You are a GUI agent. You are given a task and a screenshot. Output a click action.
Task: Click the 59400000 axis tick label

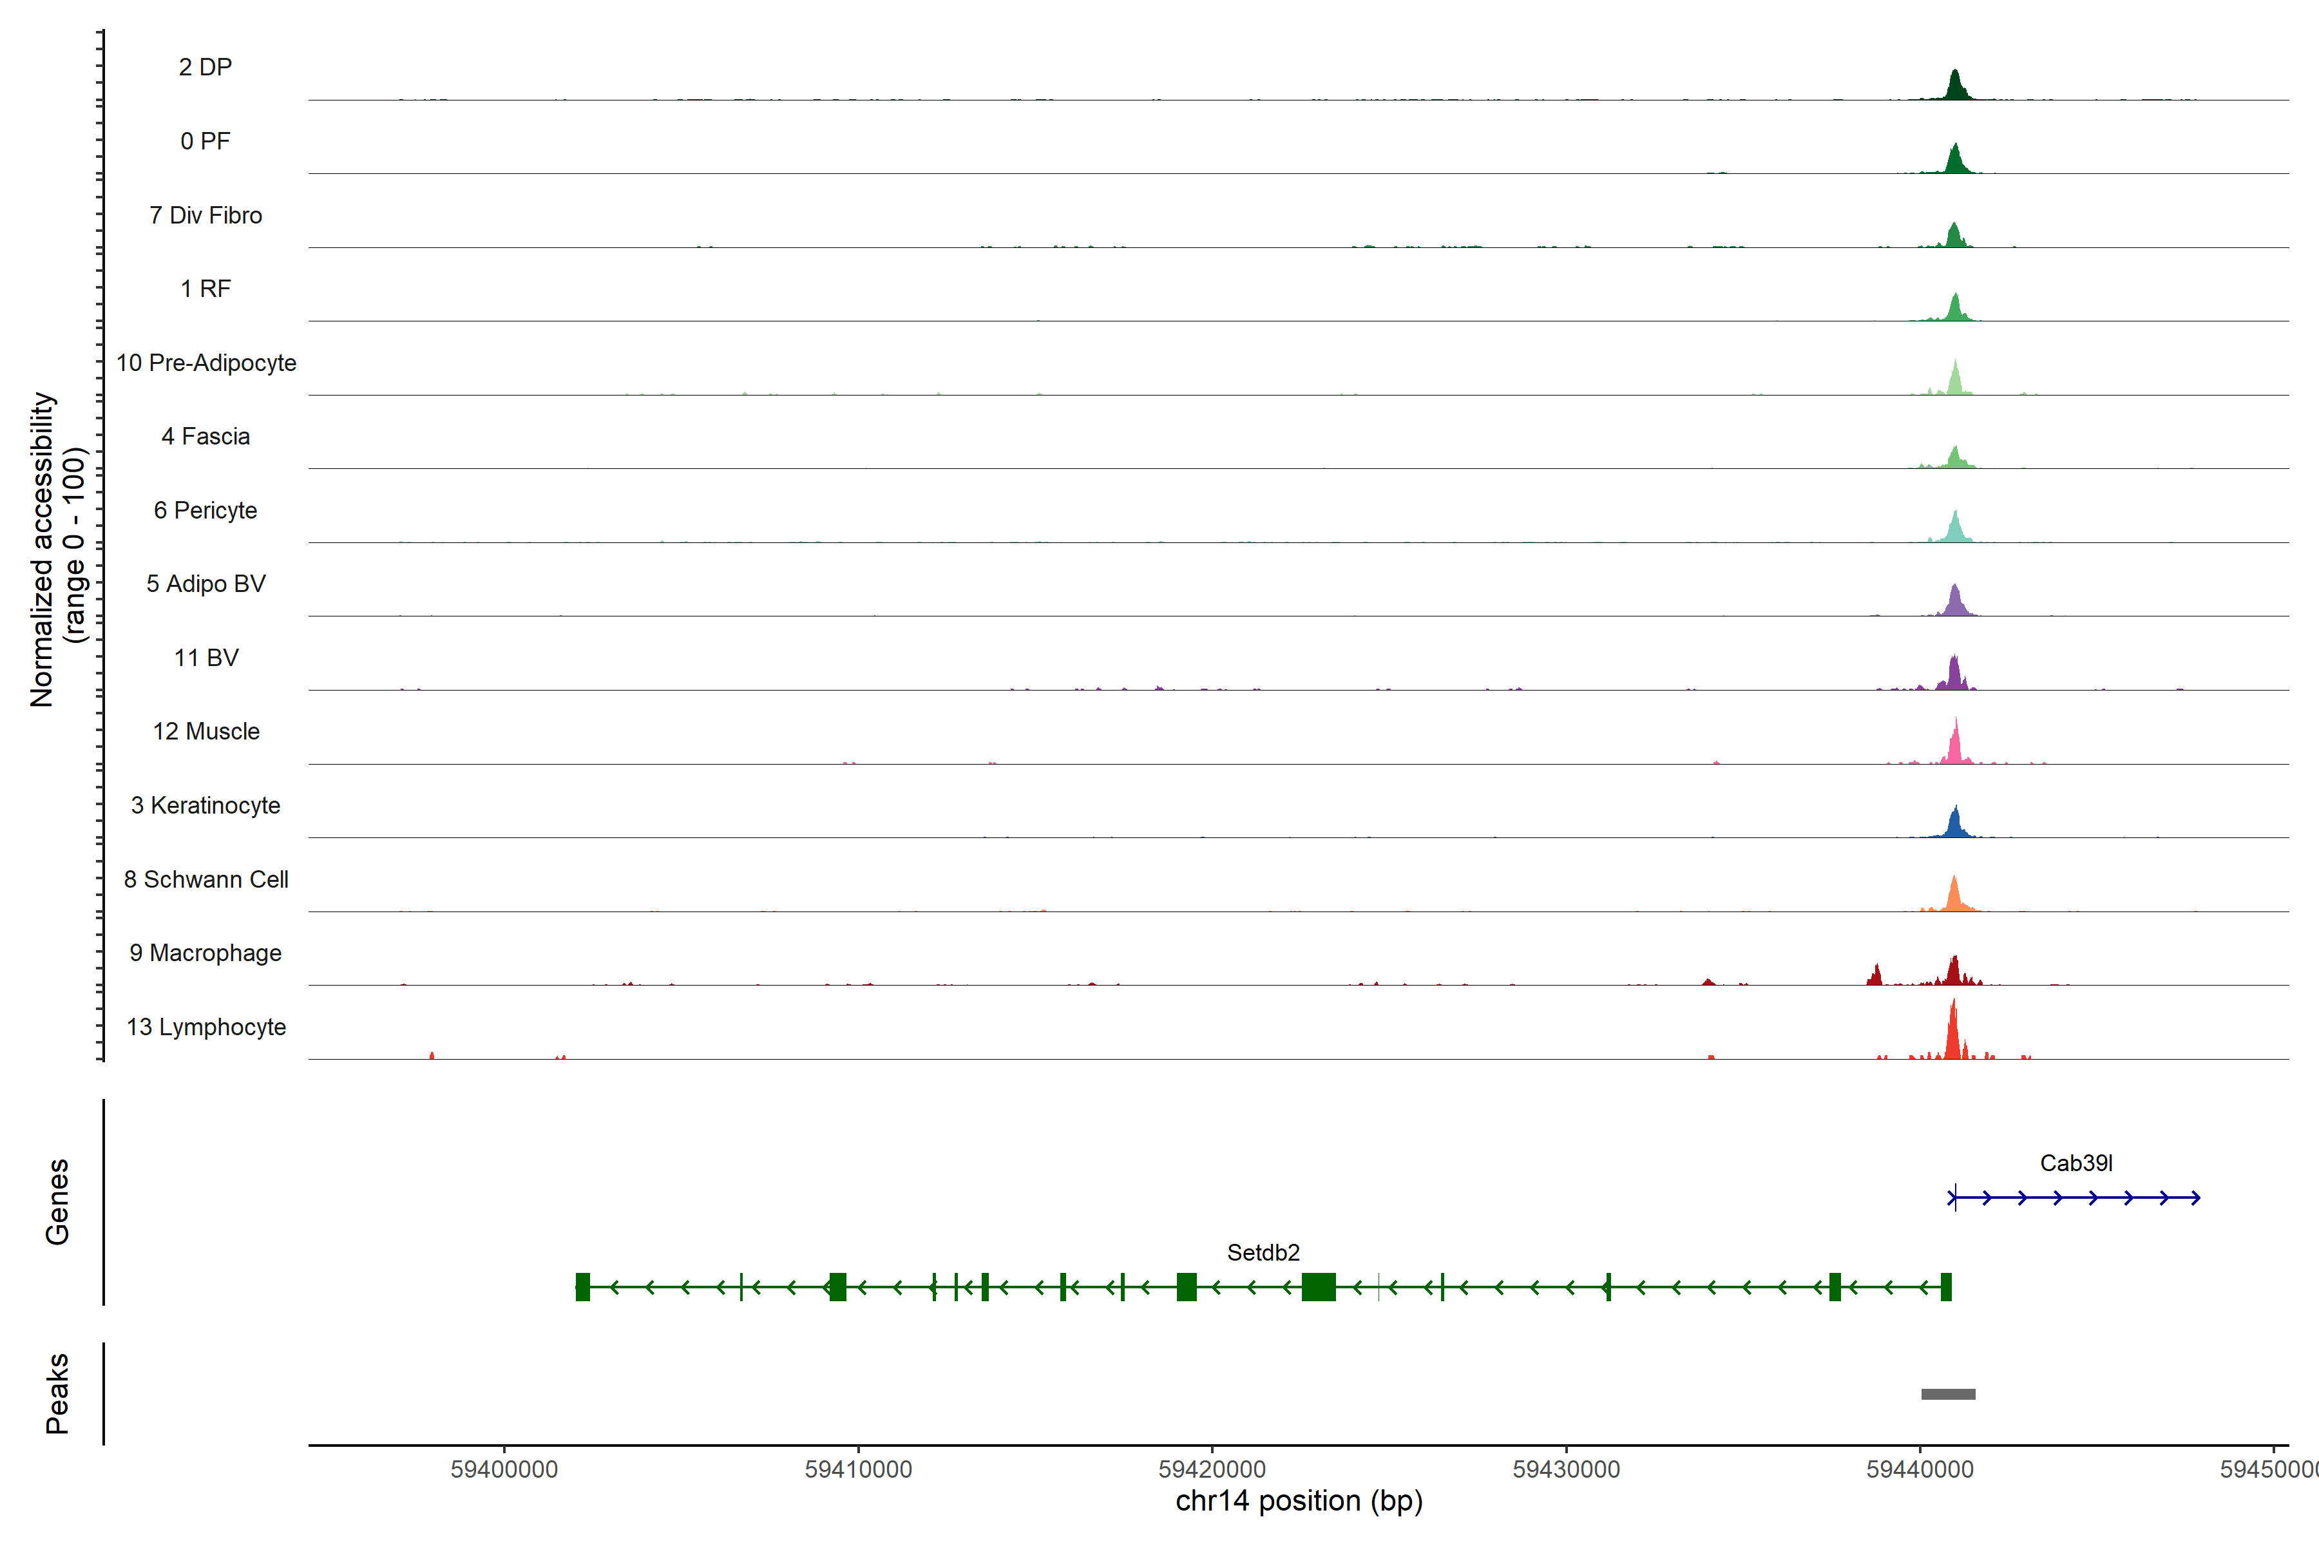504,1469
